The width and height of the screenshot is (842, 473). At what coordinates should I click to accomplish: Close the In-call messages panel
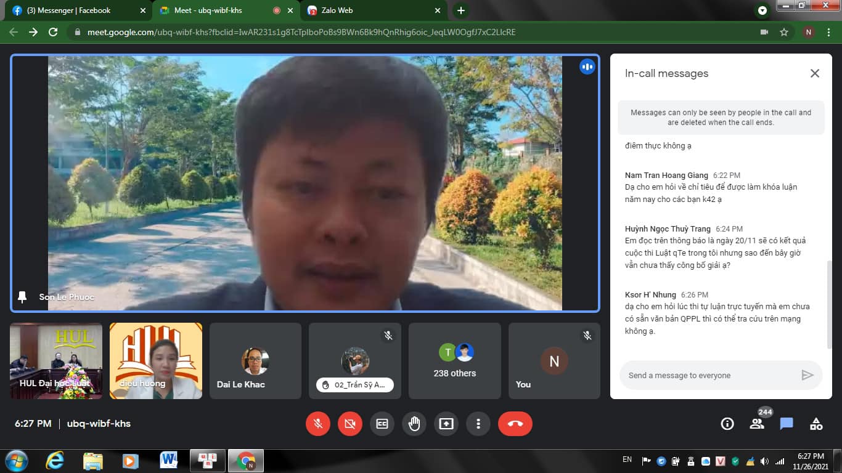[x=814, y=73]
